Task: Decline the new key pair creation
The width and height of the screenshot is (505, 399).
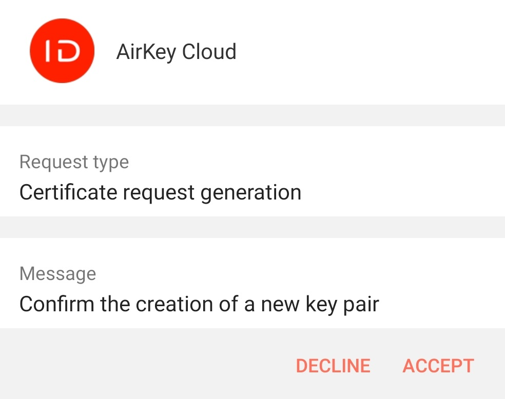Action: pyautogui.click(x=333, y=366)
